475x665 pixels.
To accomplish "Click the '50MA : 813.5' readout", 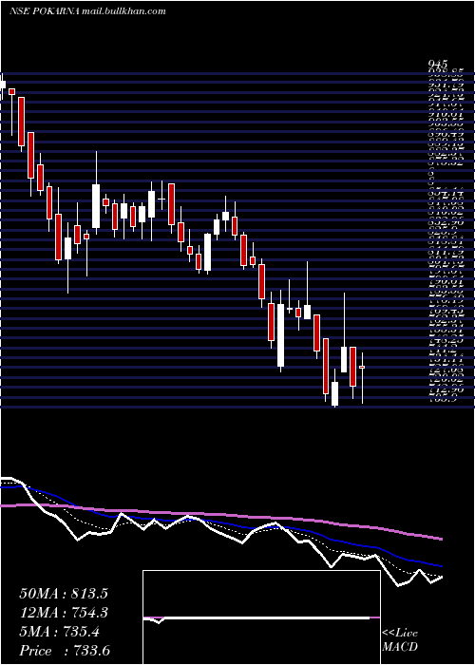I will 64,594.
